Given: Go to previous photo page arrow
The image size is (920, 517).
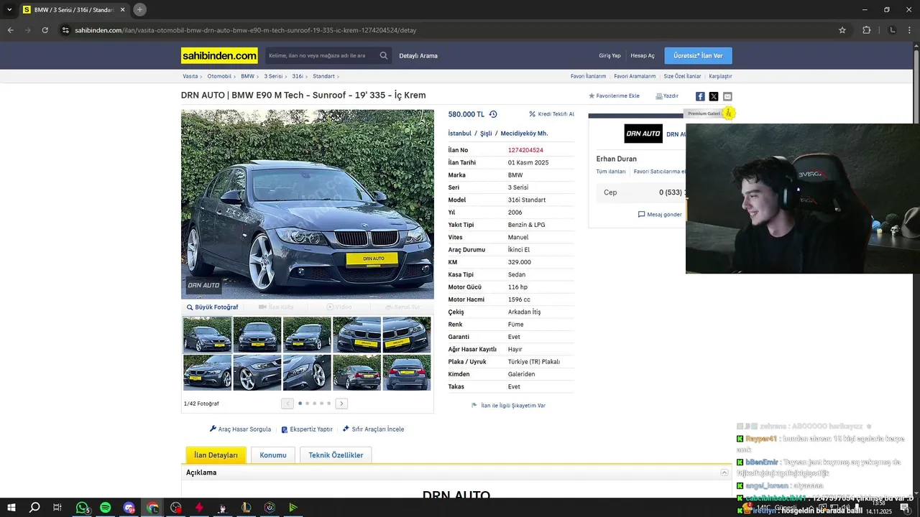Looking at the screenshot, I should point(287,404).
